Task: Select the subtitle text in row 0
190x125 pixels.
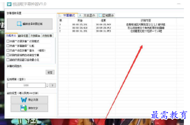Action: coord(146,25)
